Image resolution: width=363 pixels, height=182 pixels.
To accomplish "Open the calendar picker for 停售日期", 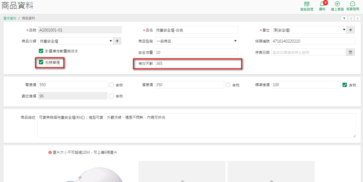I will point(351,52).
